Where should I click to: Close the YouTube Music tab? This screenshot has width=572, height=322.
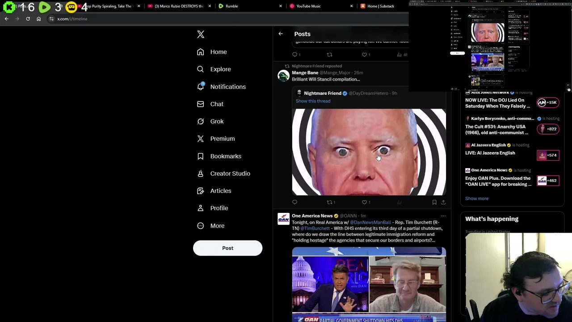click(351, 6)
